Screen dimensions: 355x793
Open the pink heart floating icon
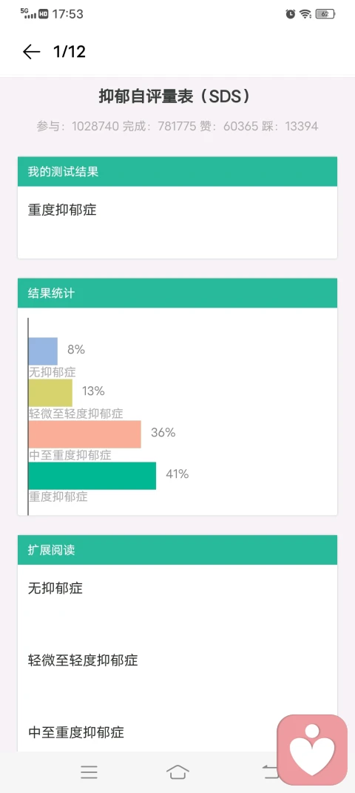[313, 749]
